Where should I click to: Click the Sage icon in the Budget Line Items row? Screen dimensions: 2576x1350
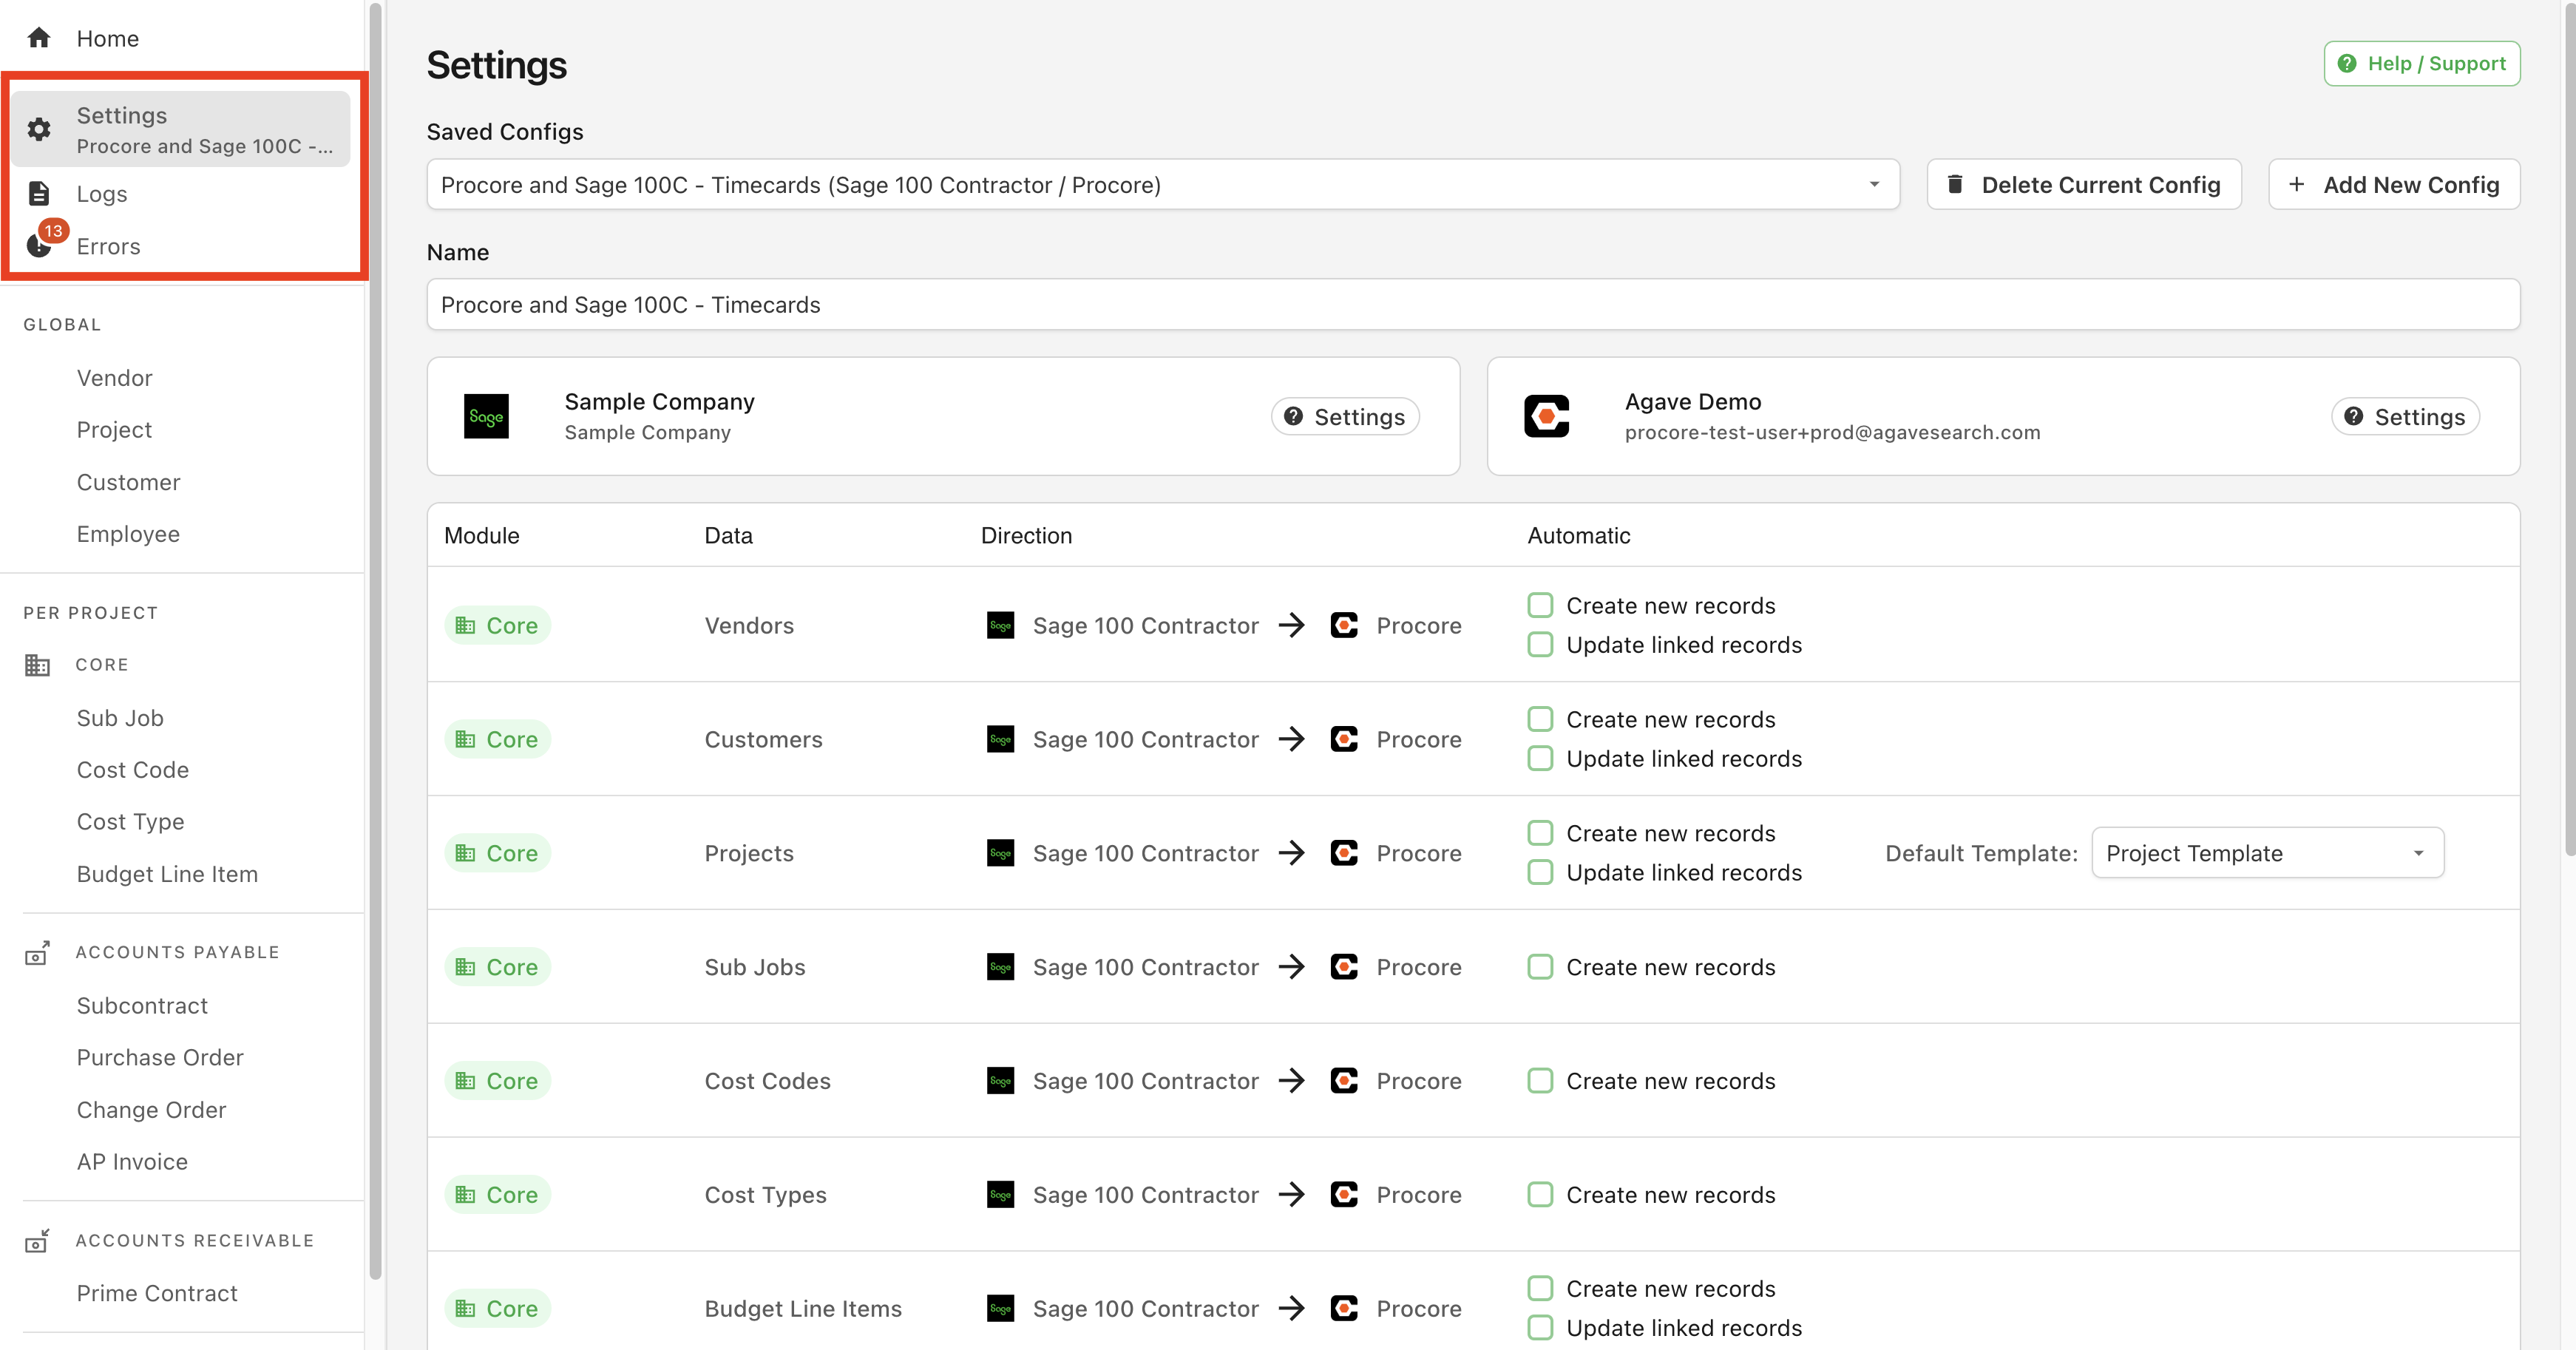click(x=1000, y=1308)
